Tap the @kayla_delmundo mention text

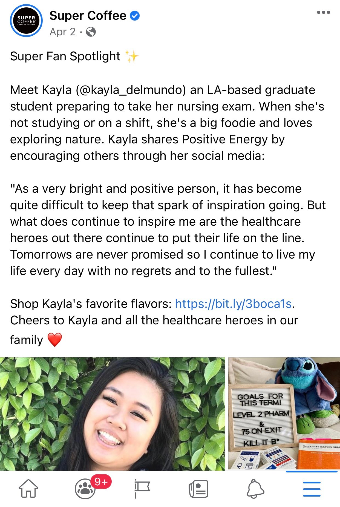pyautogui.click(x=131, y=90)
